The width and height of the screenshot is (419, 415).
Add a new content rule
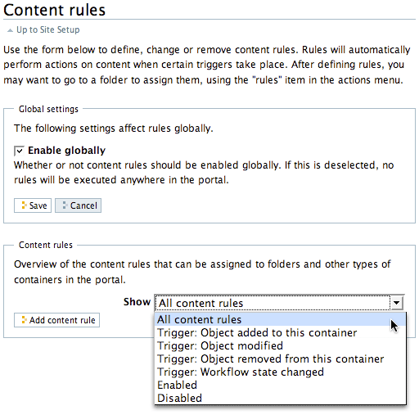tap(56, 320)
